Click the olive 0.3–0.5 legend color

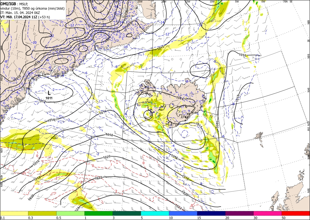[x=42, y=213]
